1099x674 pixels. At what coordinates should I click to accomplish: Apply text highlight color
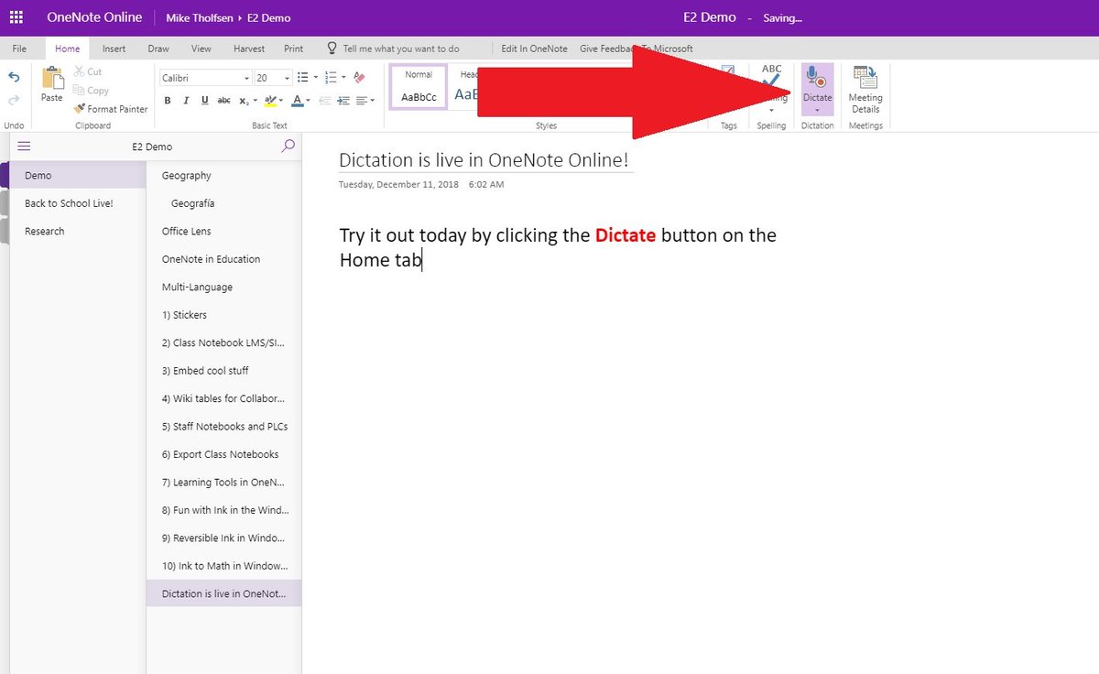[270, 100]
